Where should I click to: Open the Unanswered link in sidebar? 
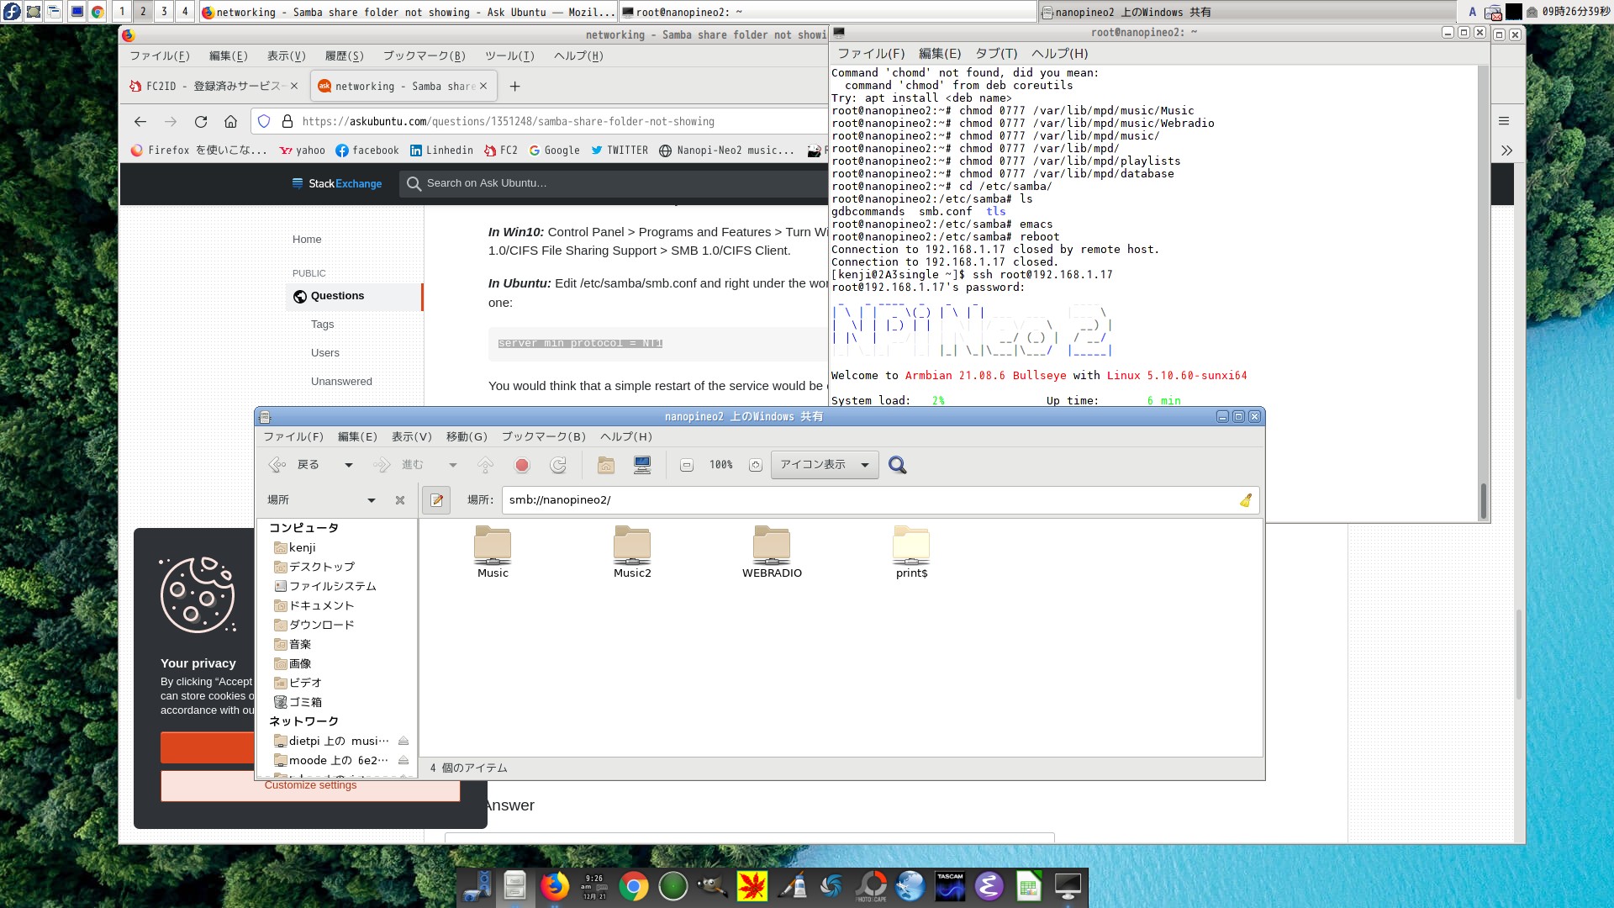pos(341,381)
